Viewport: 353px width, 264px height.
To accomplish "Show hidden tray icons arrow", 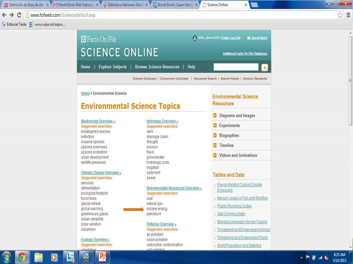I will pos(302,258).
